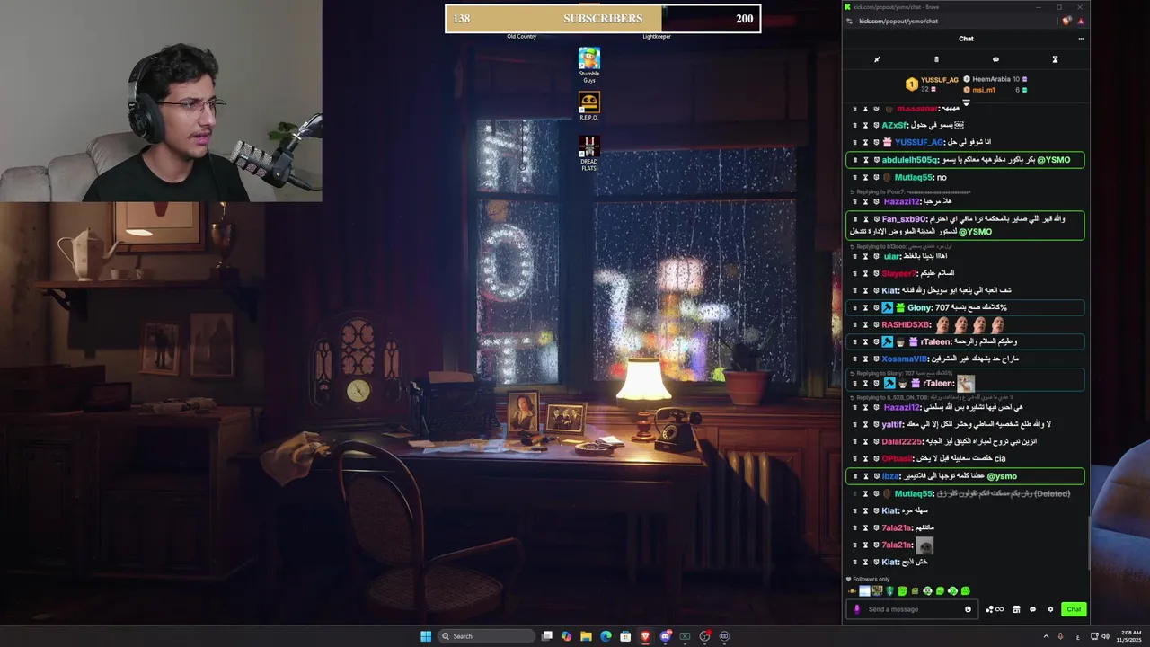The width and height of the screenshot is (1150, 647).
Task: Open the Windows Start menu
Action: click(426, 636)
